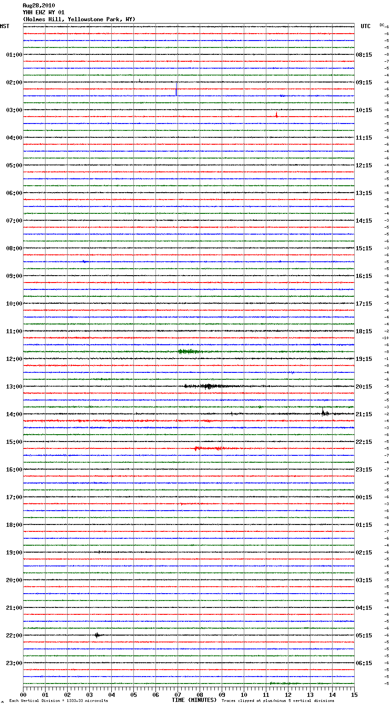Select the 07:00 MST row label
The image size is (391, 707).
click(x=14, y=221)
